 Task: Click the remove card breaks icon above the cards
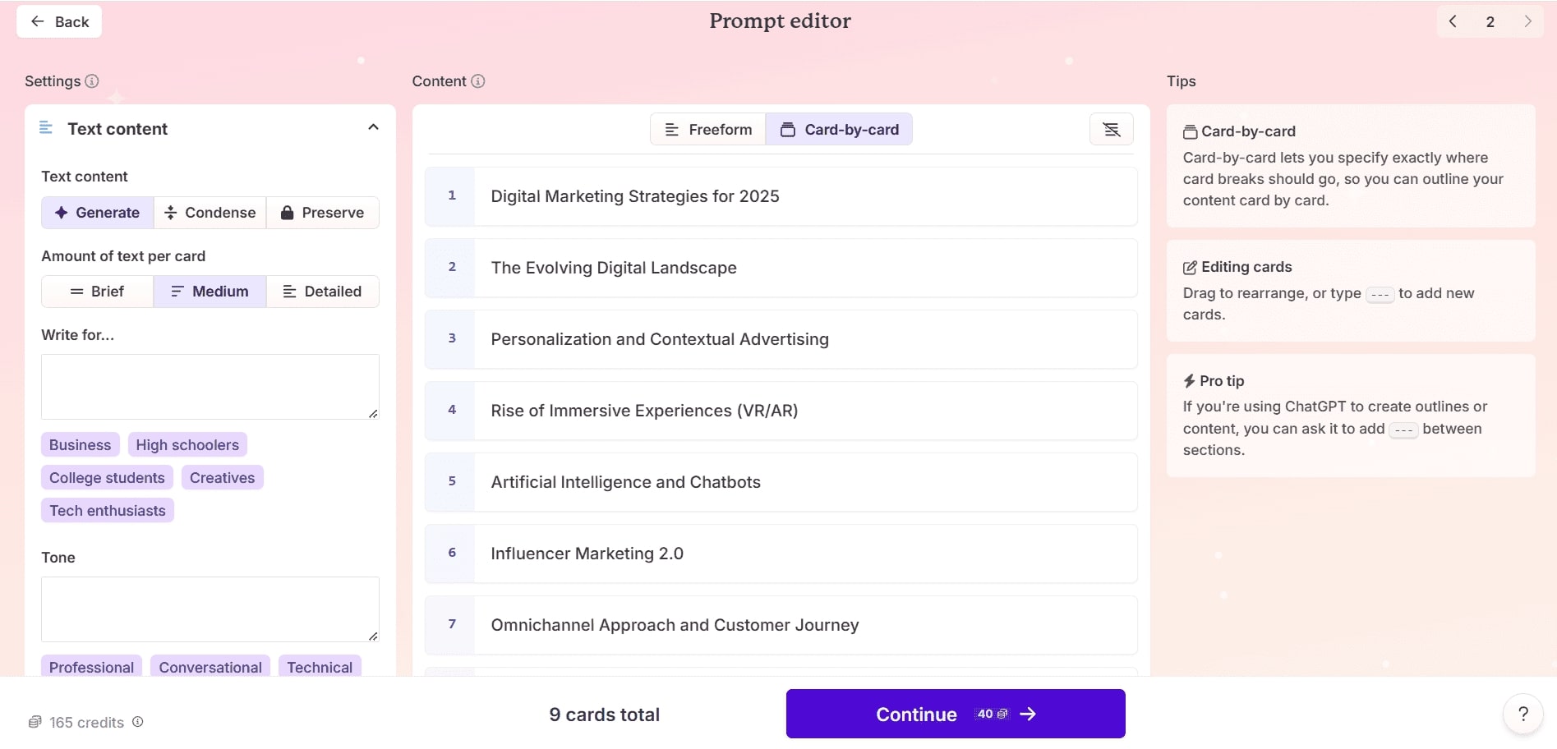(x=1111, y=129)
